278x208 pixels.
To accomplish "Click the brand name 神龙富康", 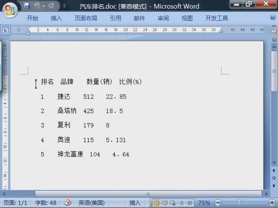I will point(70,154).
